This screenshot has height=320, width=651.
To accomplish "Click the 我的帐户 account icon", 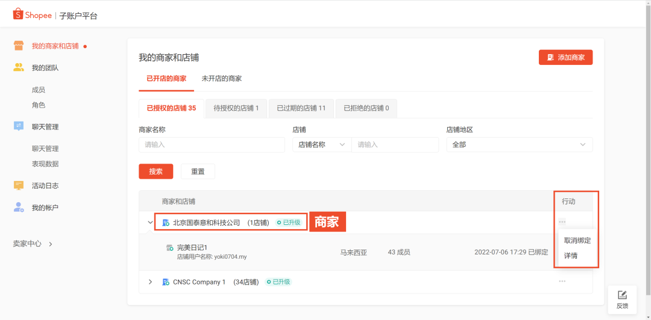I will coord(19,208).
